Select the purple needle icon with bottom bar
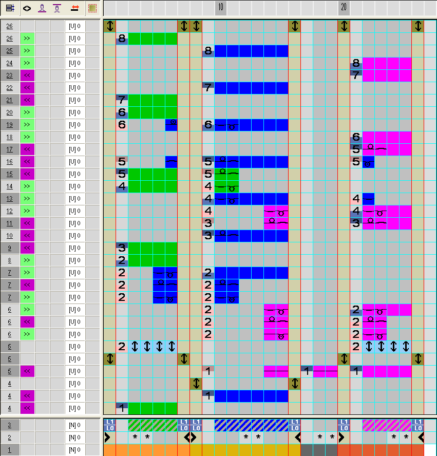 pos(42,8)
